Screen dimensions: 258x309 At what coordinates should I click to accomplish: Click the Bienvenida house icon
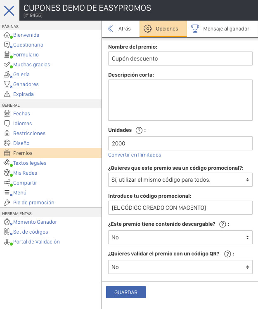(x=7, y=35)
